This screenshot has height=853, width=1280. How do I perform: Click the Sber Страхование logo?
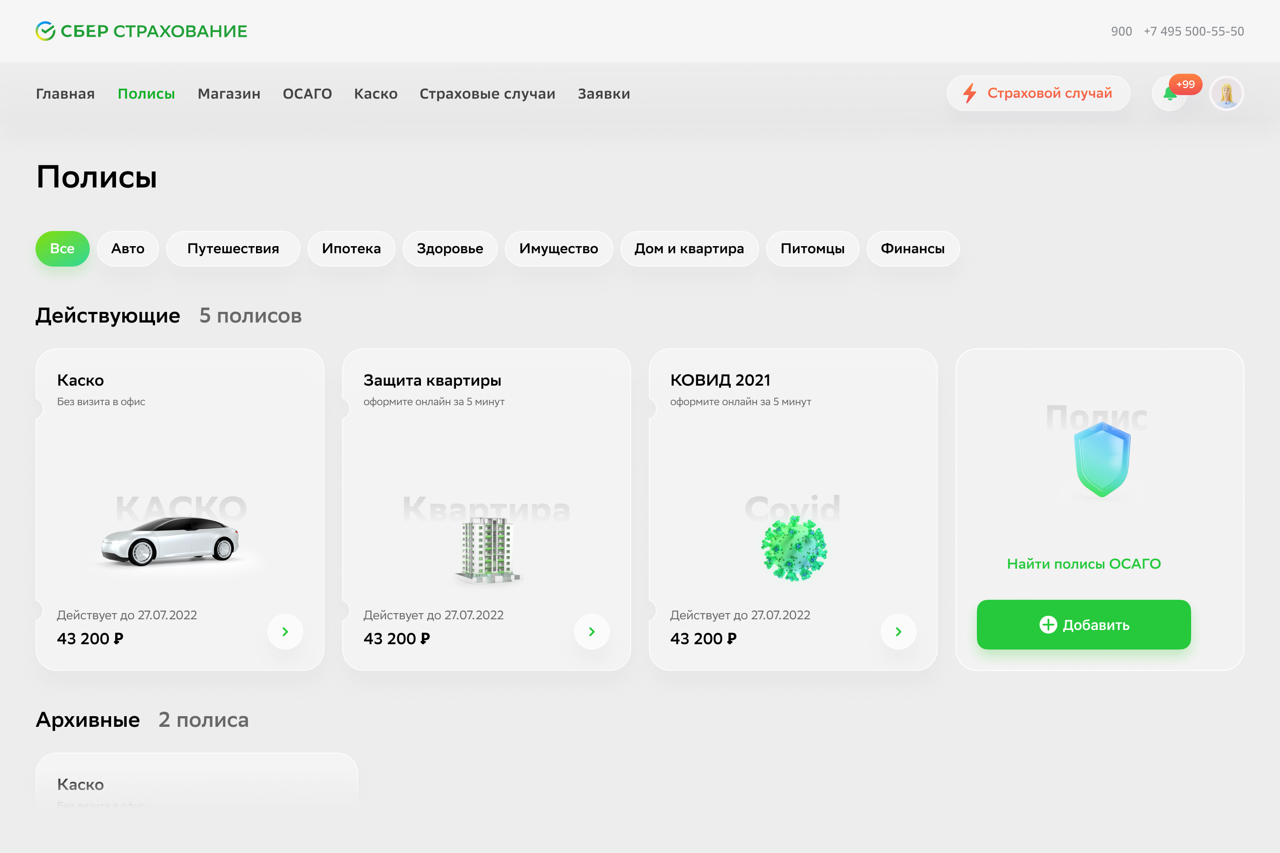point(141,31)
